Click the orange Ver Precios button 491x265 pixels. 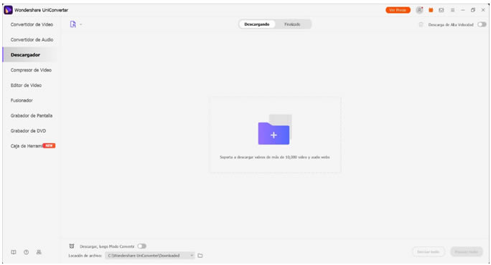coord(398,10)
